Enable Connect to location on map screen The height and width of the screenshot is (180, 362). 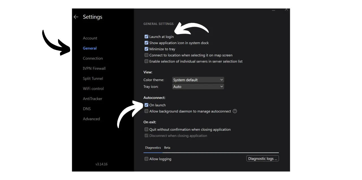(146, 55)
